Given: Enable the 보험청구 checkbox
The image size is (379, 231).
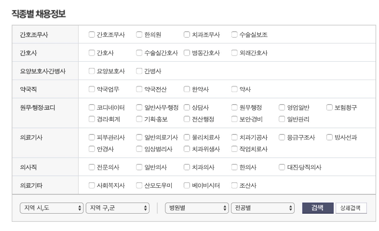Looking at the screenshot, I should [330, 107].
